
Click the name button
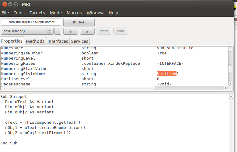tap(120, 31)
